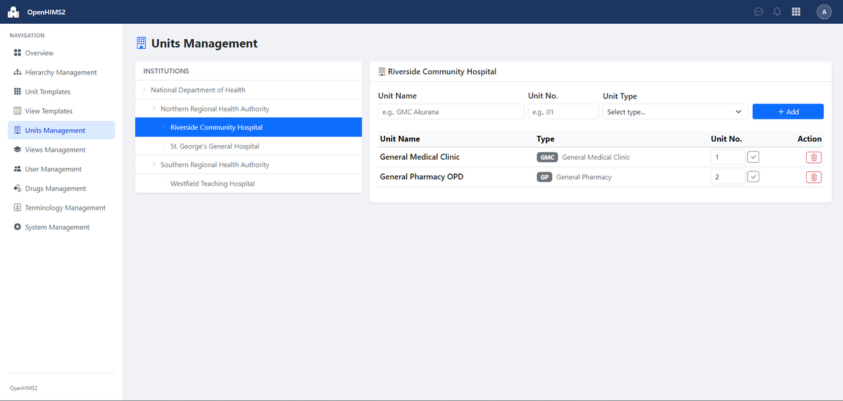Open Unit Templates page
Image resolution: width=843 pixels, height=401 pixels.
(61, 92)
